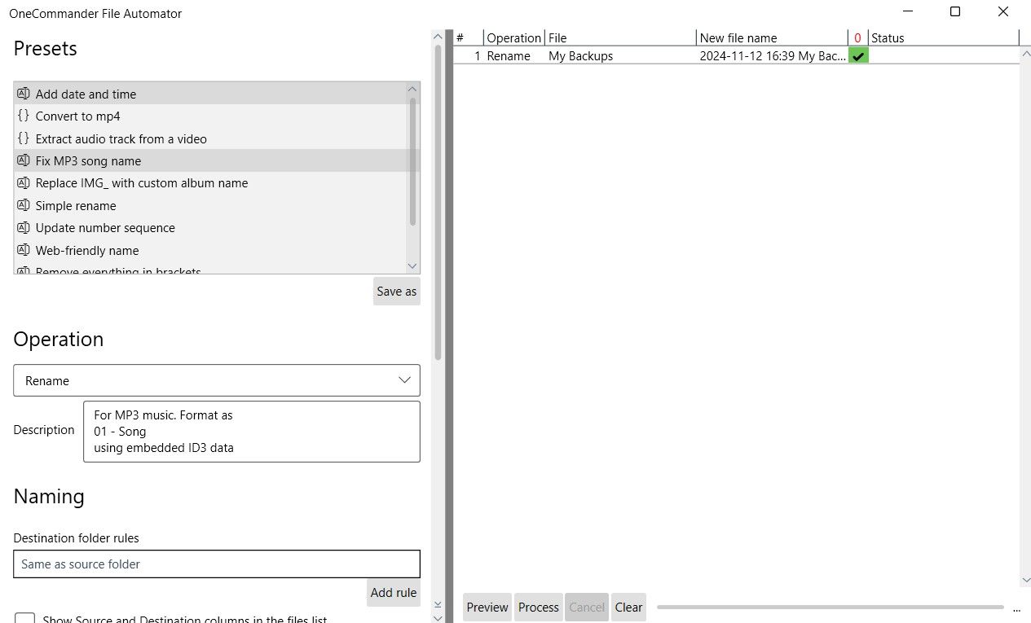
Task: Click the Save as button
Action: 397,292
